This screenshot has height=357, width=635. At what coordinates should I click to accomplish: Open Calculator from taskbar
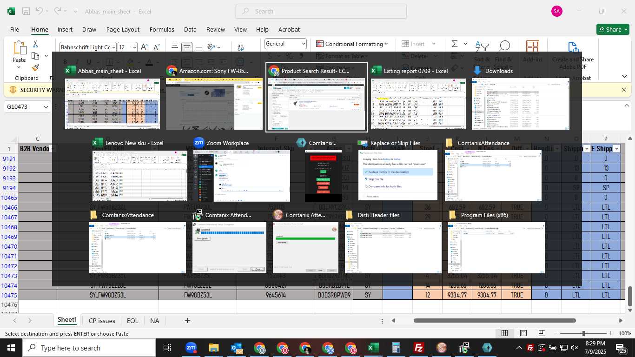pyautogui.click(x=396, y=348)
